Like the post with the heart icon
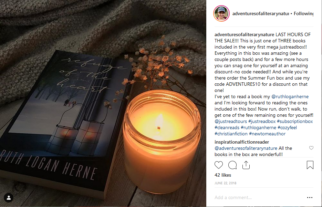The width and height of the screenshot is (322, 207). [218, 165]
